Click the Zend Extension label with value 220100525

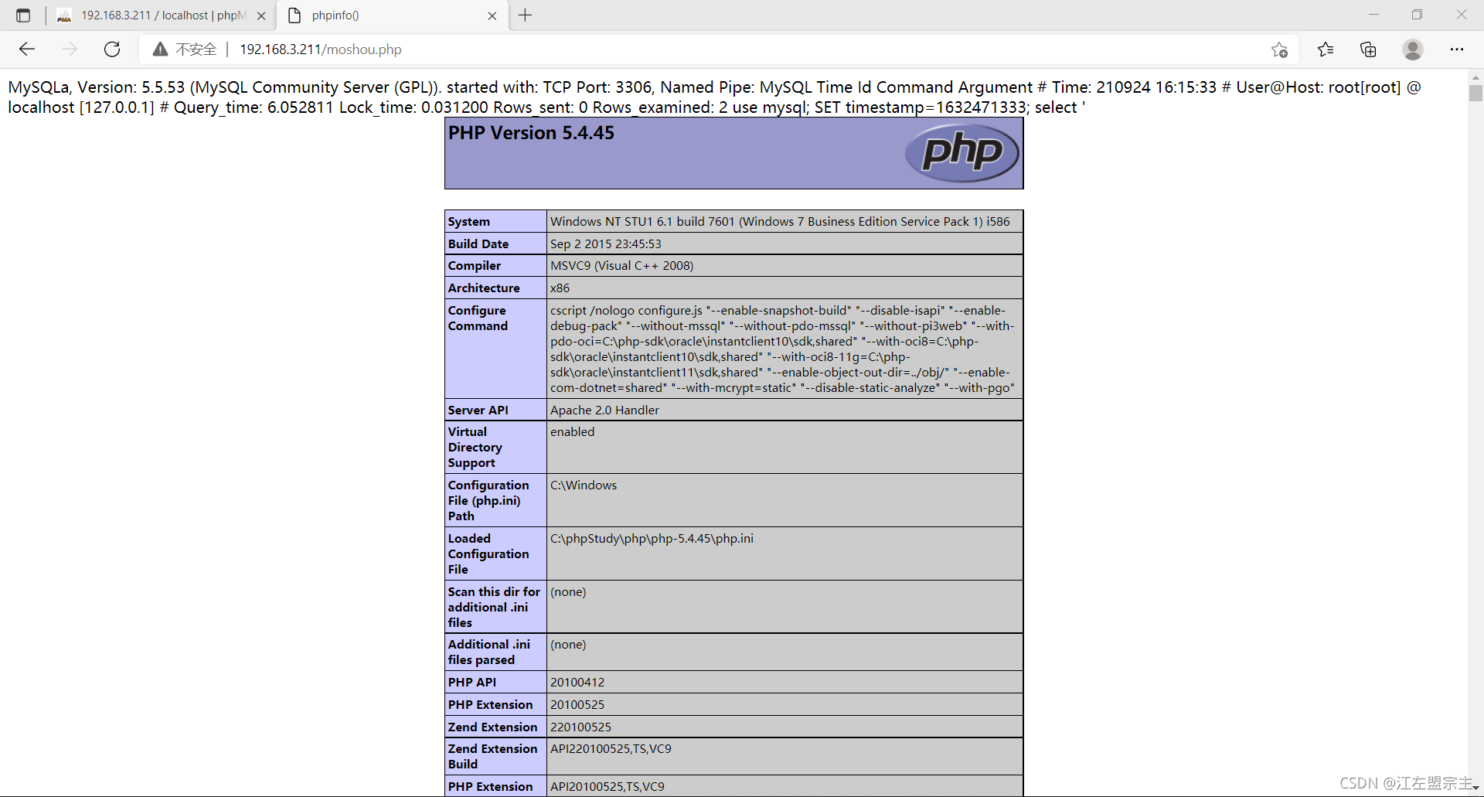click(492, 727)
